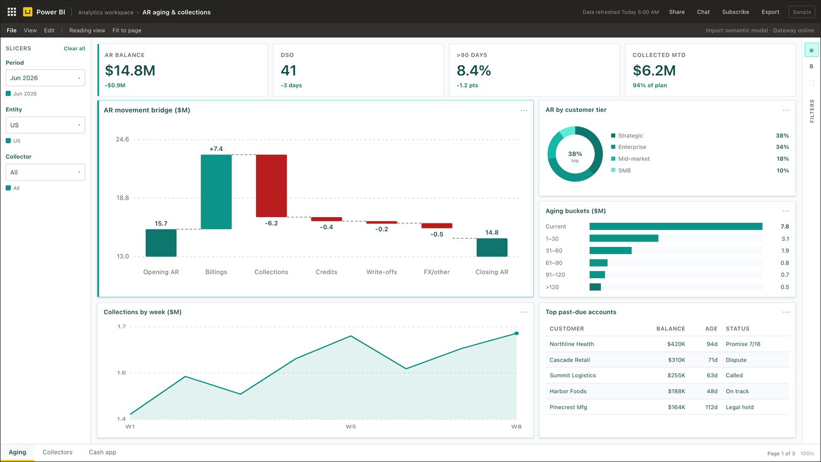The height and width of the screenshot is (462, 821).
Task: Click the Sample button
Action: [802, 12]
